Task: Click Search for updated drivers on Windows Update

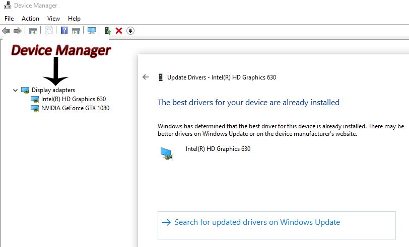Action: click(x=277, y=225)
